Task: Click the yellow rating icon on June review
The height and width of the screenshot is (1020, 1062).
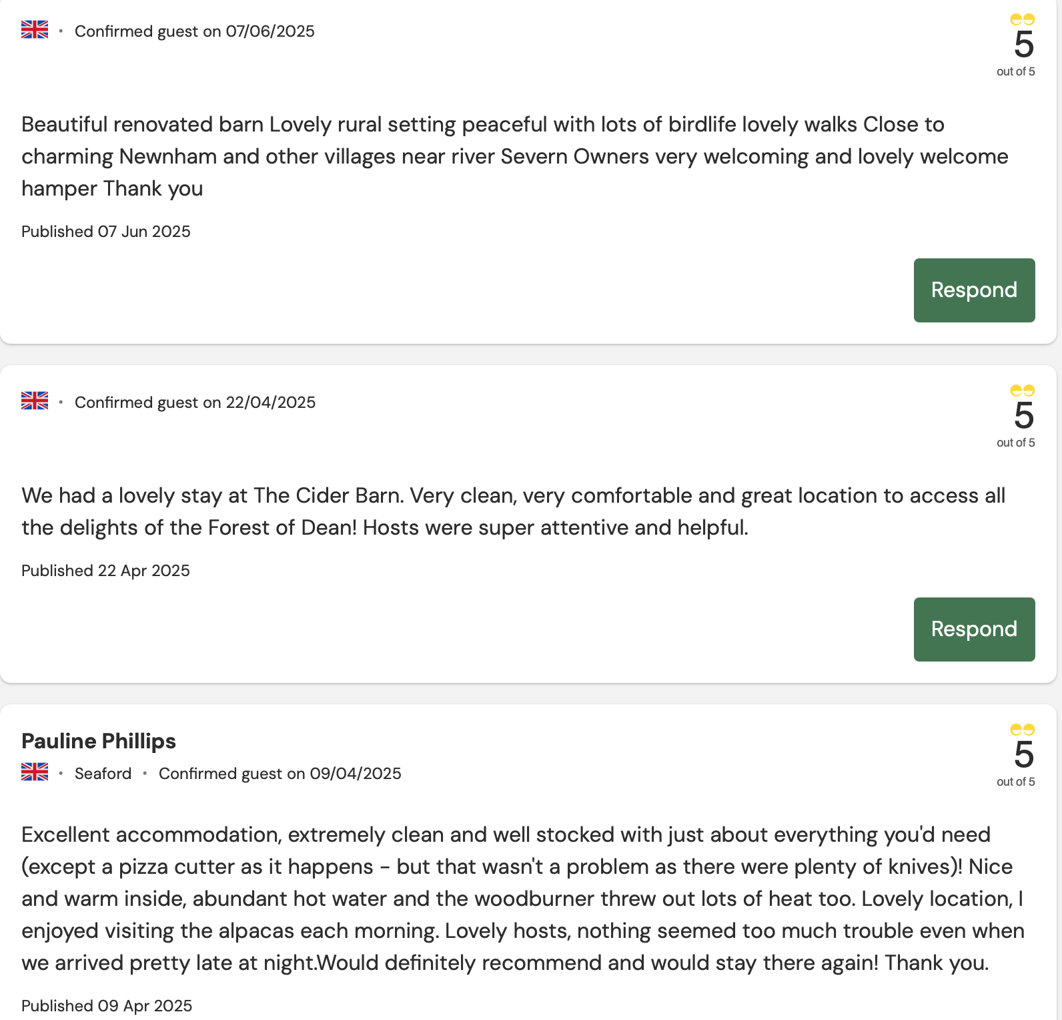Action: tap(1023, 19)
